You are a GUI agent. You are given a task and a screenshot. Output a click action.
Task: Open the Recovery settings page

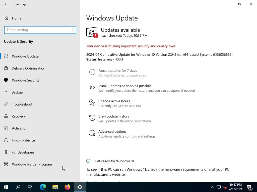[40, 116]
